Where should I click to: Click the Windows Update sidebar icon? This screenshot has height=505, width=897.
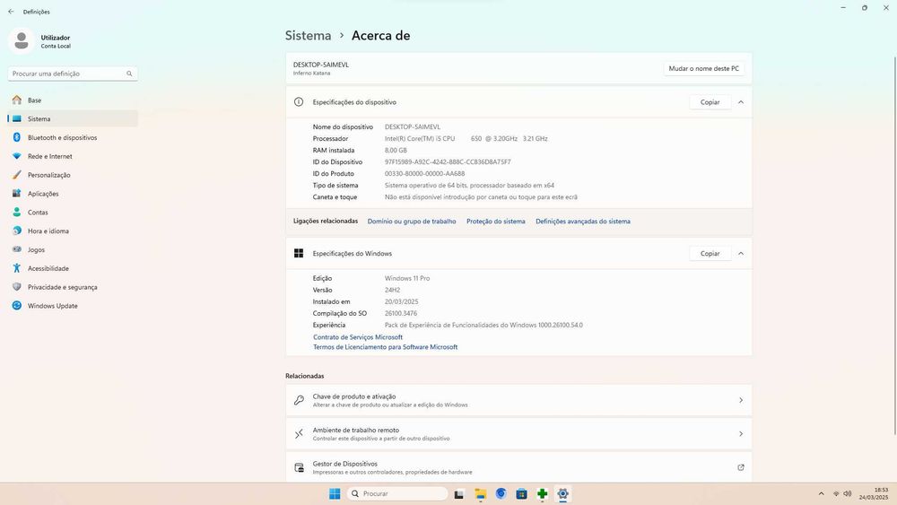click(16, 305)
